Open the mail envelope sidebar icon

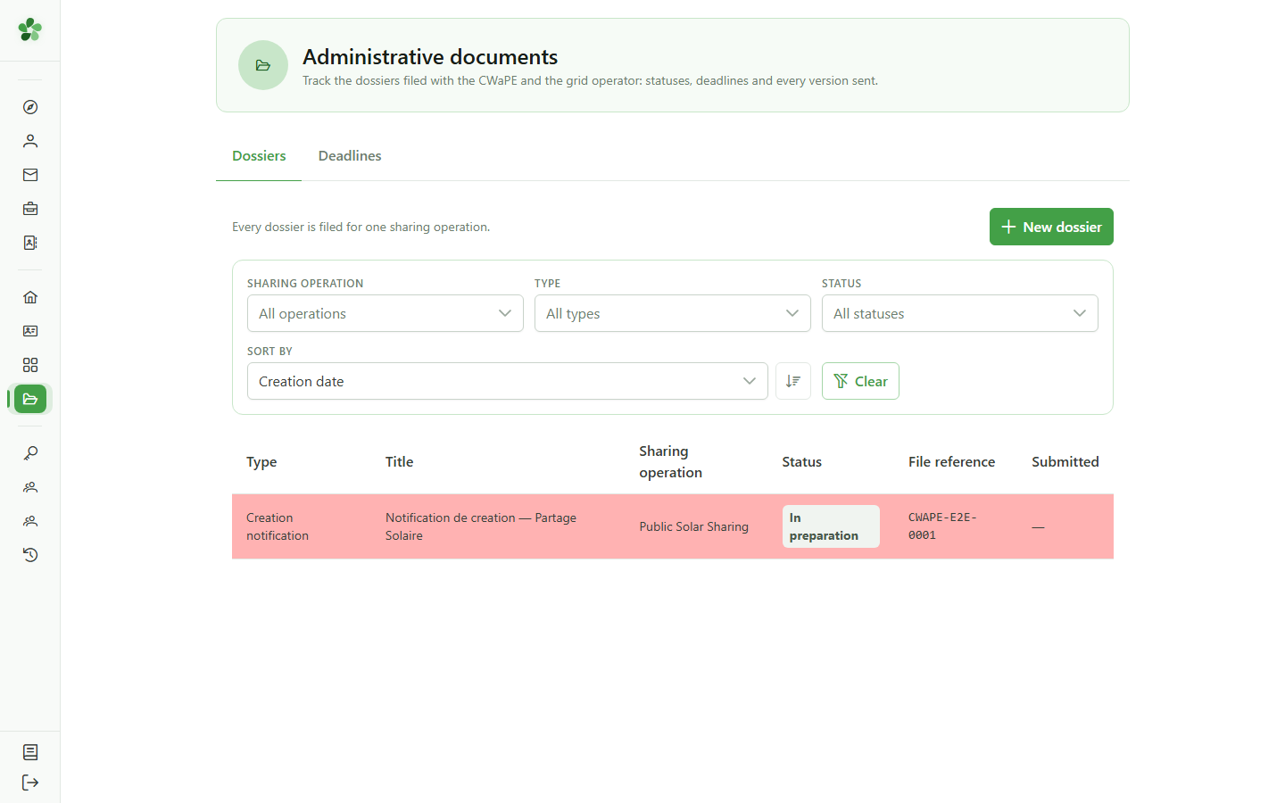coord(30,175)
